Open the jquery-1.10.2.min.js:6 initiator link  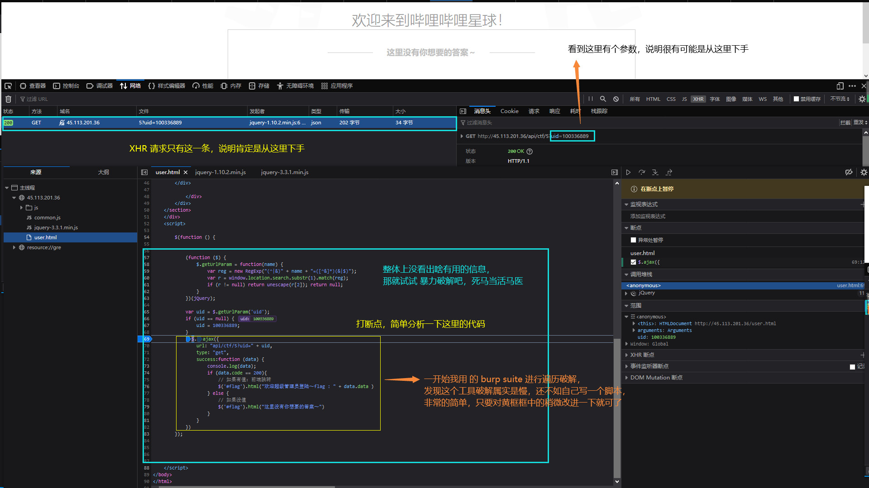[277, 123]
